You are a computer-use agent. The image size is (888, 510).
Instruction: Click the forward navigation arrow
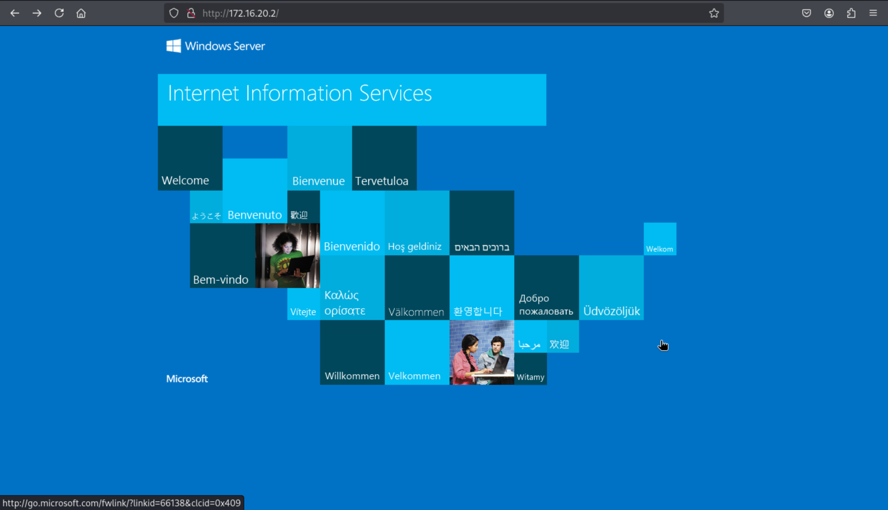click(x=37, y=13)
